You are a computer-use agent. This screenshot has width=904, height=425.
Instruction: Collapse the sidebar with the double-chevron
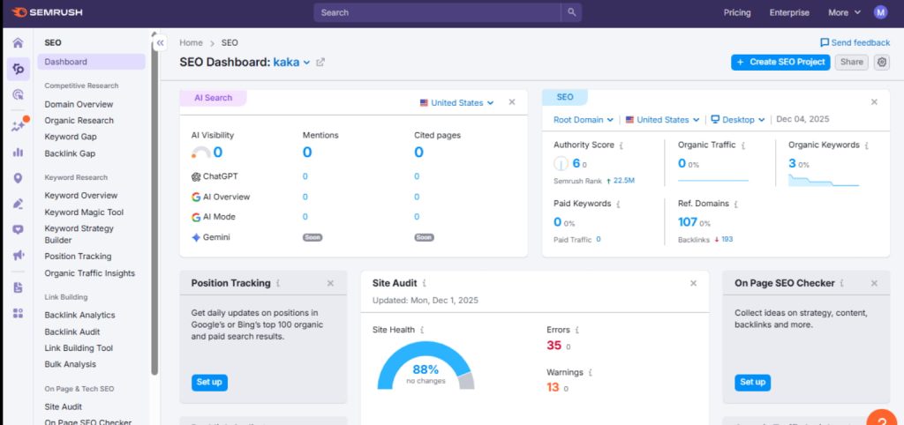[161, 42]
